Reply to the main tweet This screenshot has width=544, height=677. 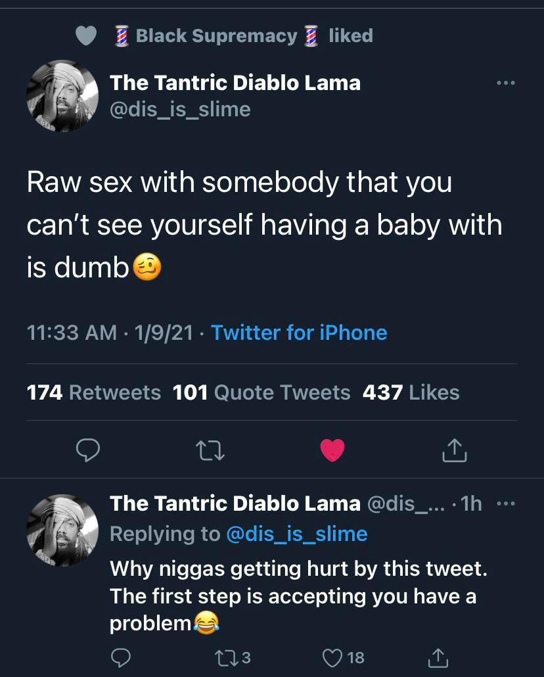click(87, 450)
